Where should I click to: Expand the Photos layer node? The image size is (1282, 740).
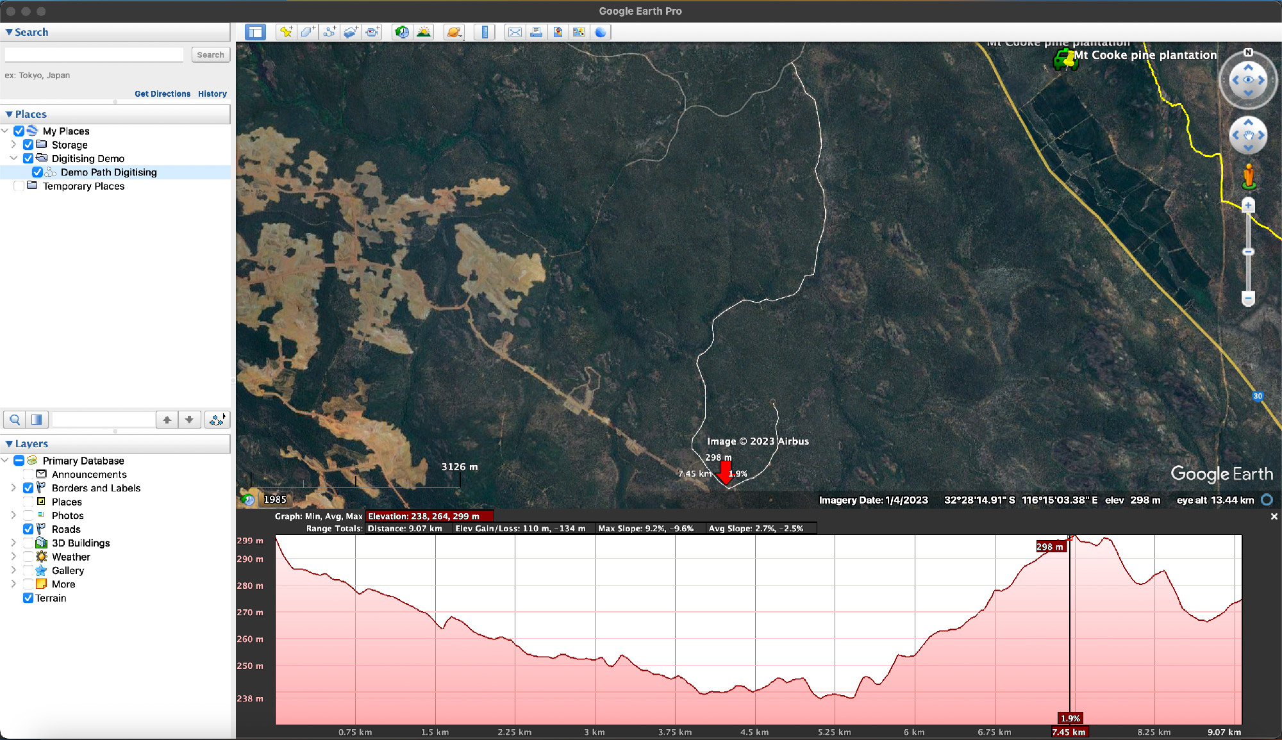tap(13, 515)
